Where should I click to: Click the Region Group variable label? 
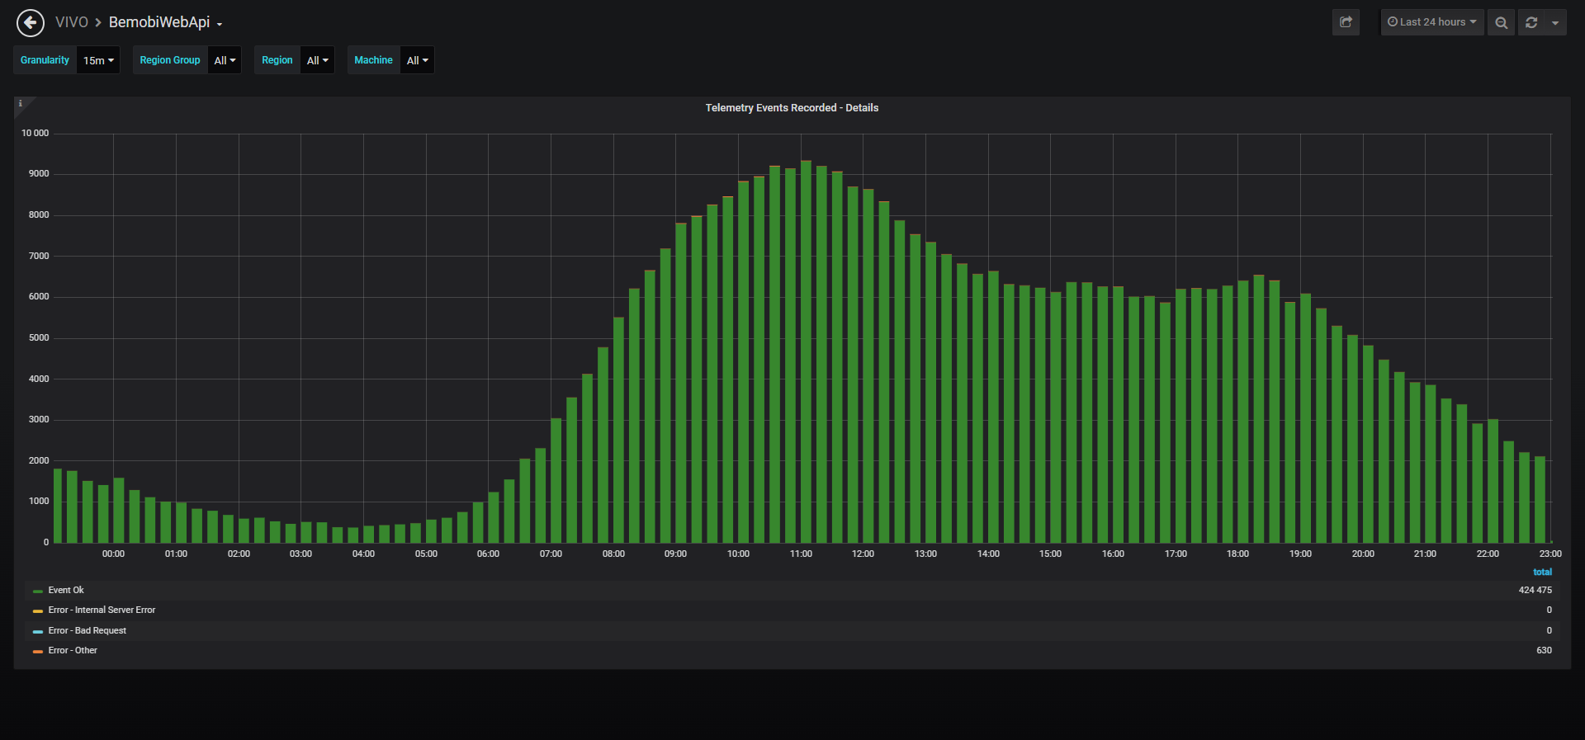click(170, 60)
